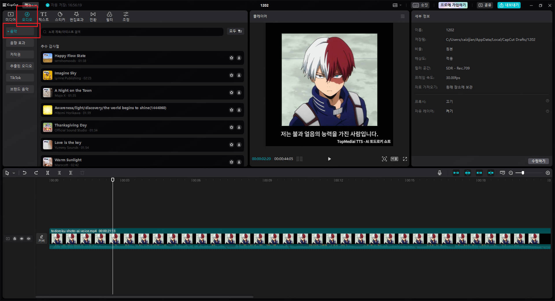The height and width of the screenshot is (301, 555).
Task: Select 추출된 오디오 extracted audio
Action: click(x=20, y=66)
